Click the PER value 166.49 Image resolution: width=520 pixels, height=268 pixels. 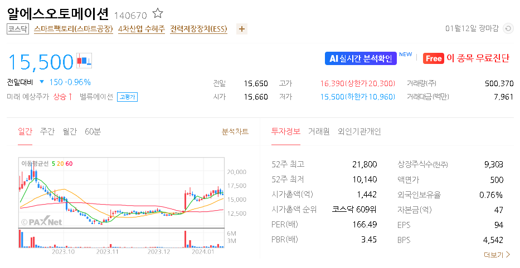pos(365,225)
